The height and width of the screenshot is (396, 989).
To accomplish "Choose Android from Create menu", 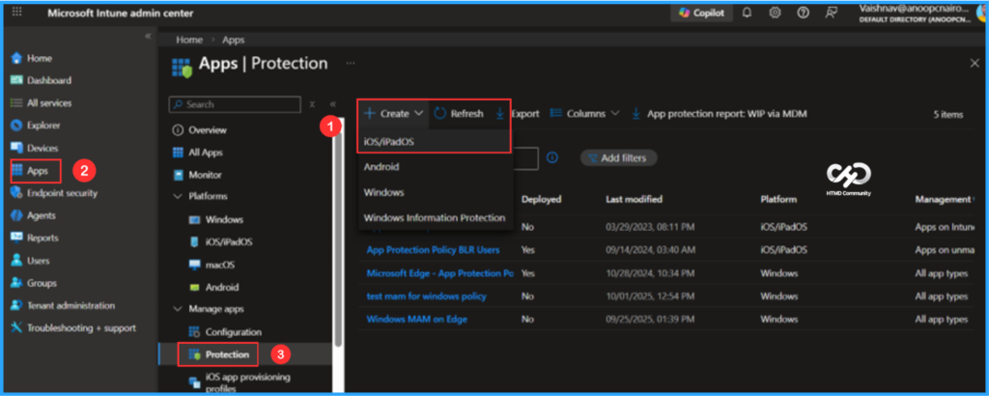I will pos(436,167).
